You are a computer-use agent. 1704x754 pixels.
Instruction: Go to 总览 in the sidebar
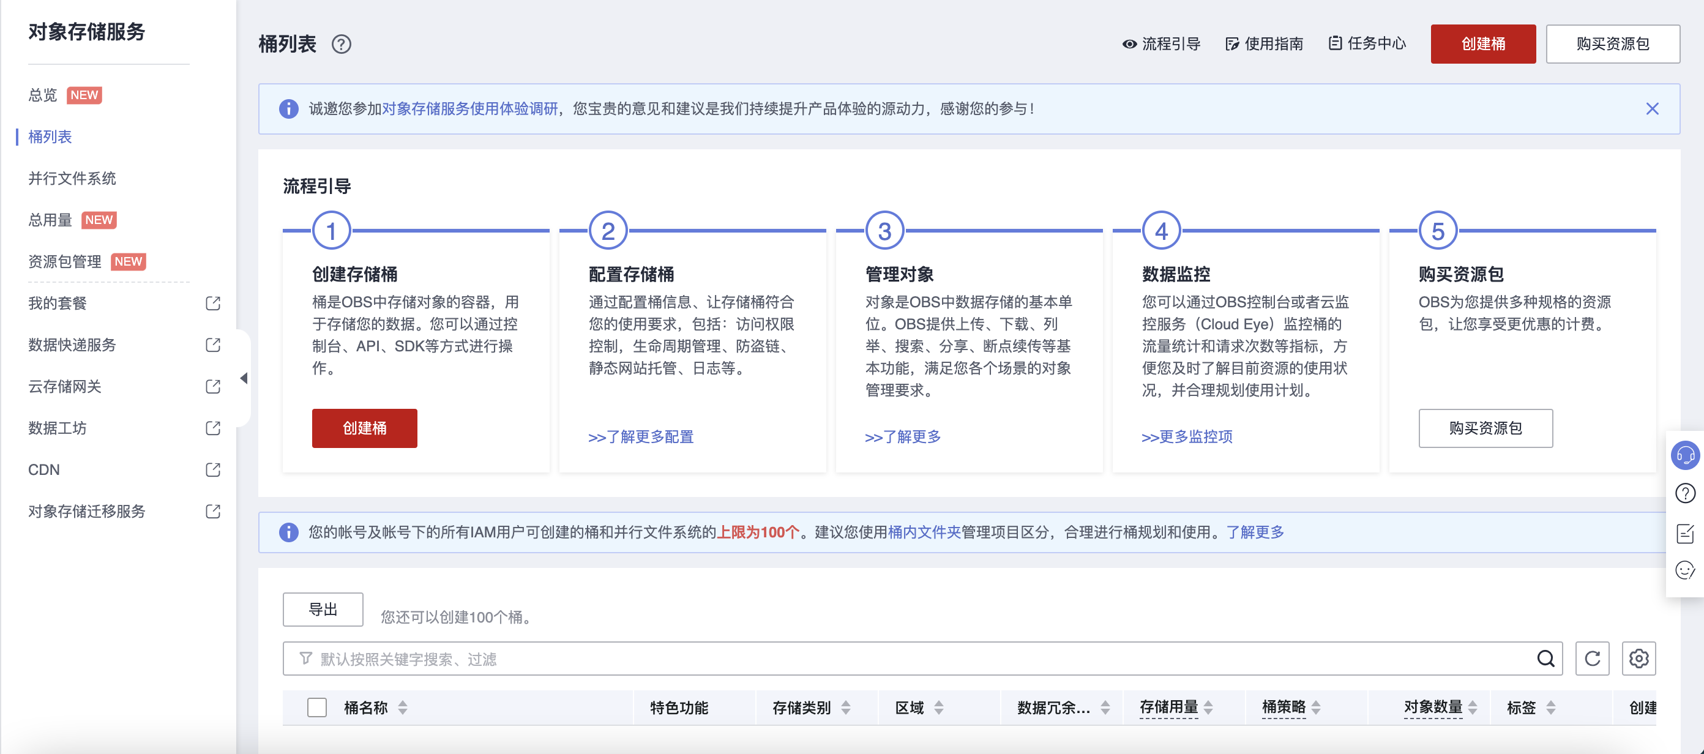coord(43,95)
